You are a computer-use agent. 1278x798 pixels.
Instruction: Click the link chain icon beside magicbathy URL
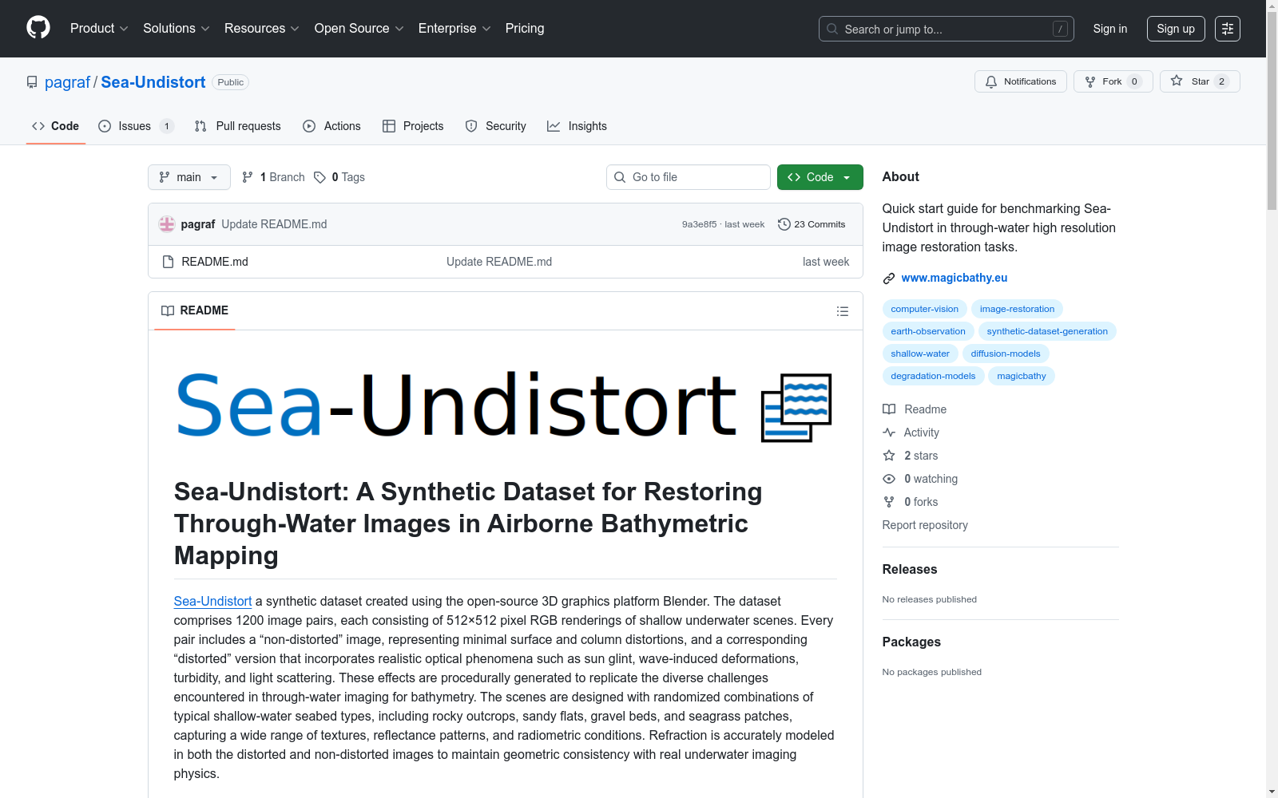(889, 279)
